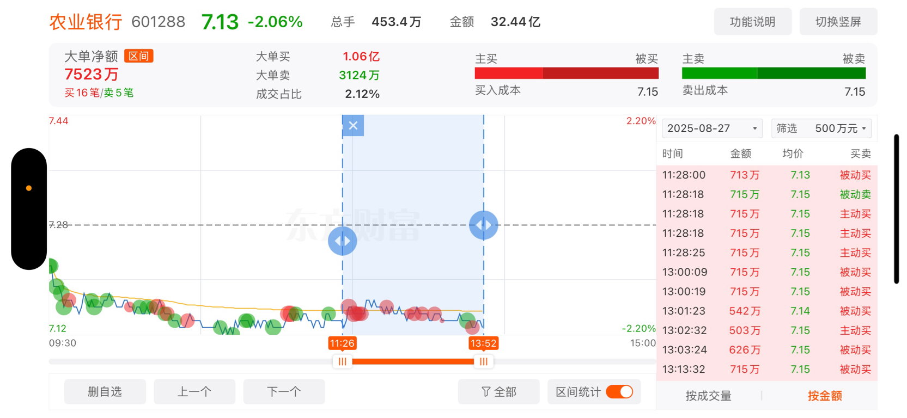907x418 pixels.
Task: Click the 11:26 start time marker
Action: click(342, 343)
